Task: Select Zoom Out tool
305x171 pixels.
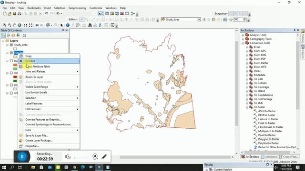Action: coord(10,25)
